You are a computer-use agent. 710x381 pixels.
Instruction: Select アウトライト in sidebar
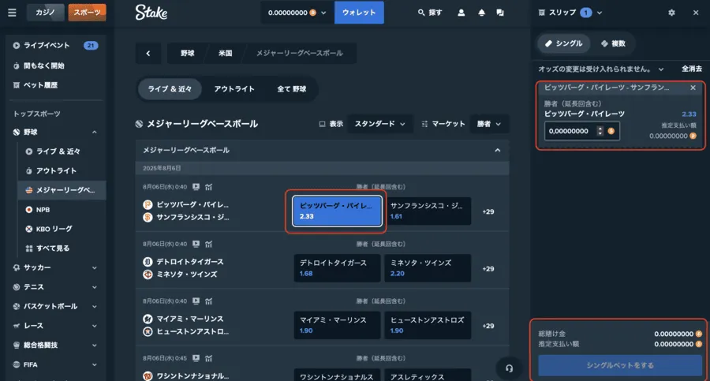click(51, 171)
